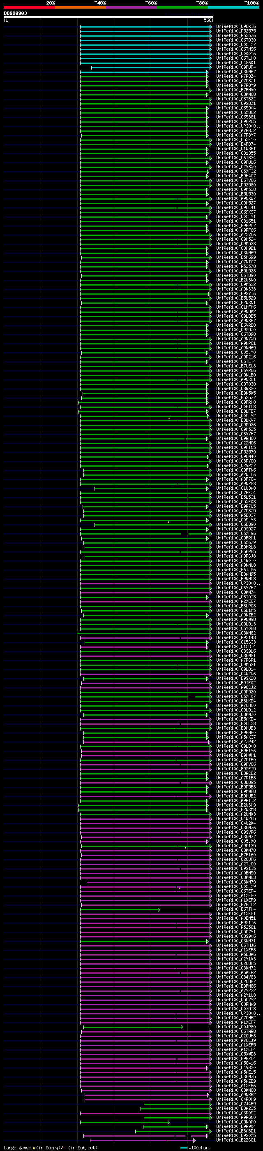
Task: Click the query end position 568
Action: [208, 21]
